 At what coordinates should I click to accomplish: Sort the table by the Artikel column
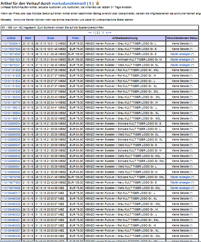pyautogui.click(x=11, y=38)
